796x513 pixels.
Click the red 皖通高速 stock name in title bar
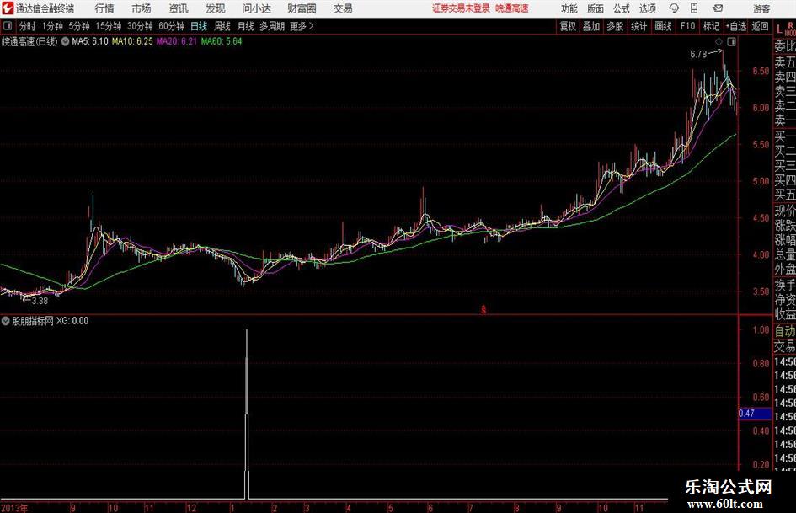[512, 8]
